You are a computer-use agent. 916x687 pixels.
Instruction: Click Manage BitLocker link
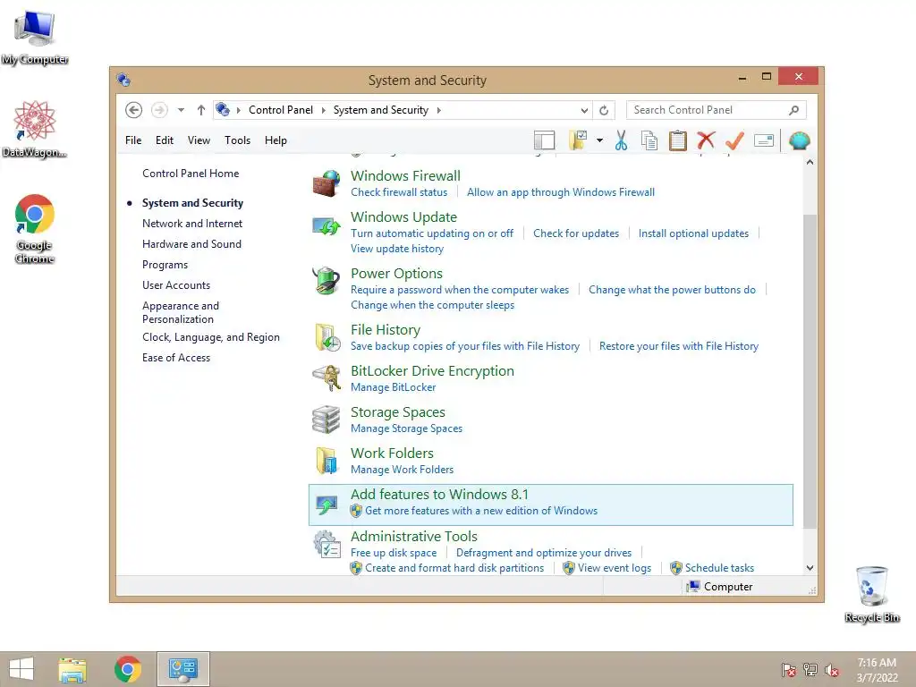(x=394, y=387)
